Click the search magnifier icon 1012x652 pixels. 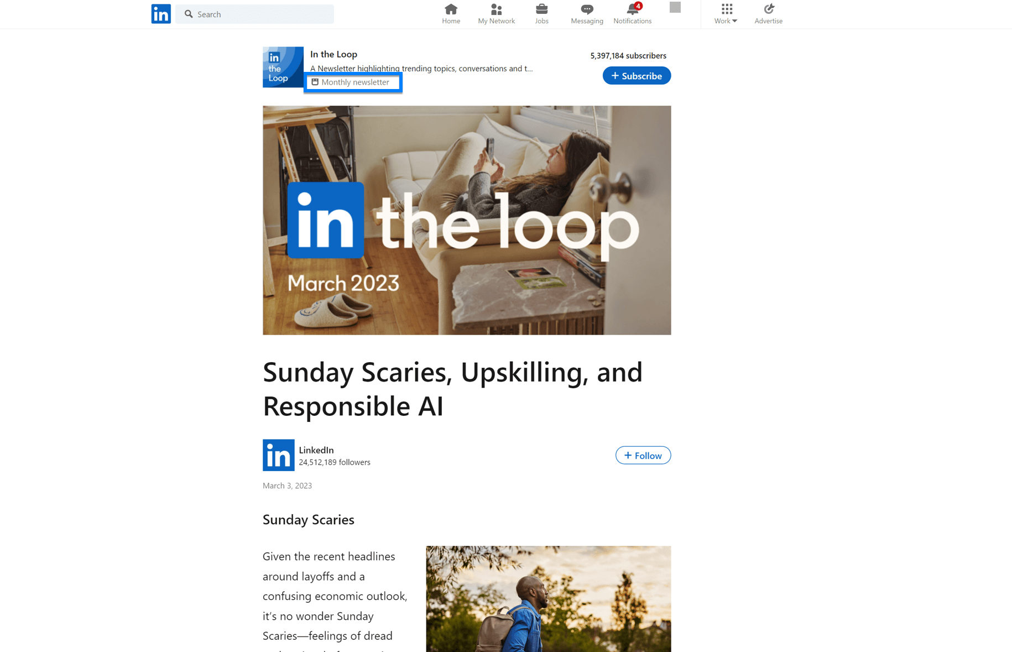point(189,14)
